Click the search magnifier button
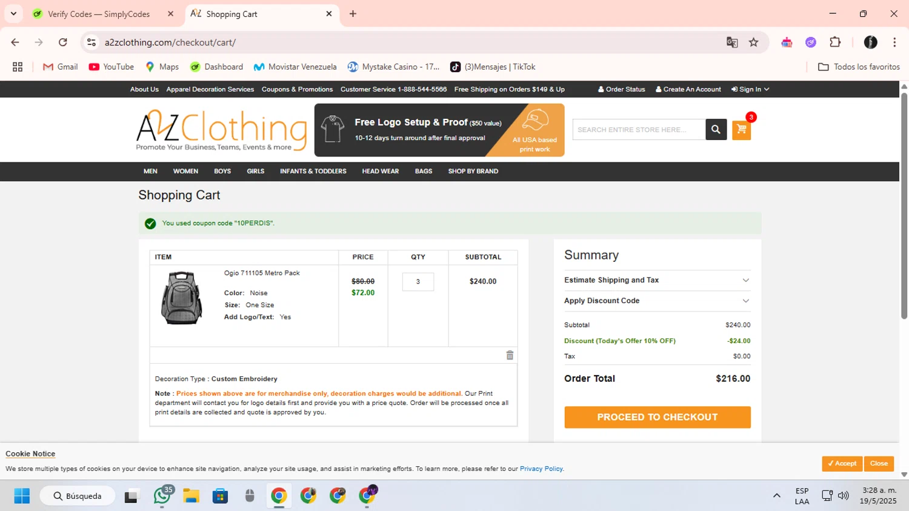 click(x=716, y=129)
